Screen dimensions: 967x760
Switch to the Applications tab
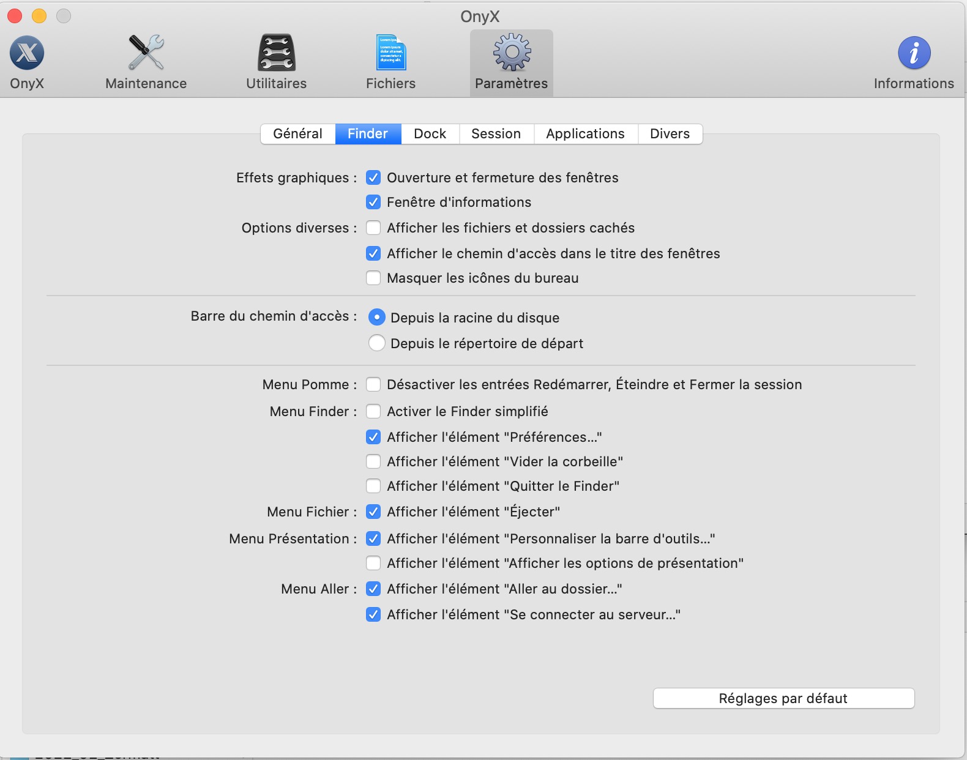click(586, 134)
